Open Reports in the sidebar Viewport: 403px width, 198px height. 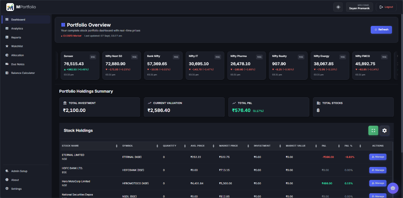(x=26, y=37)
